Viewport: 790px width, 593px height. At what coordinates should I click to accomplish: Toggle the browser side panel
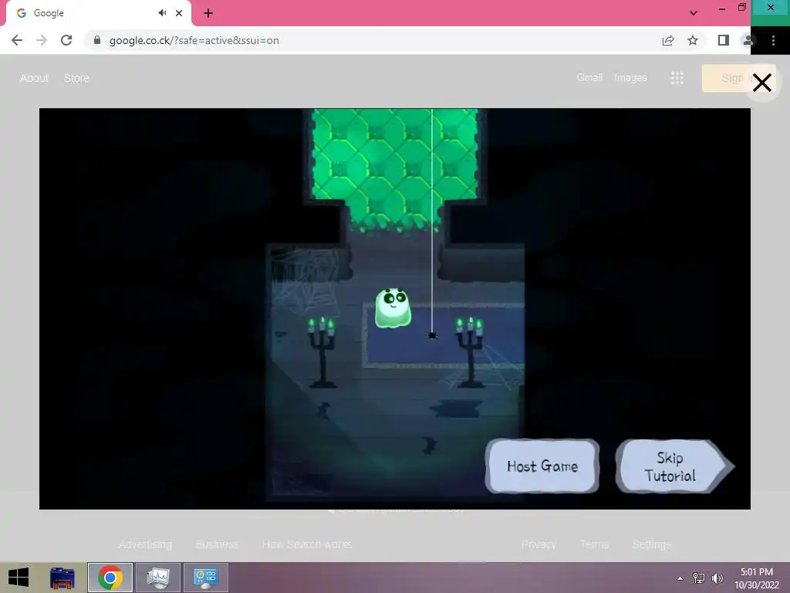point(724,40)
